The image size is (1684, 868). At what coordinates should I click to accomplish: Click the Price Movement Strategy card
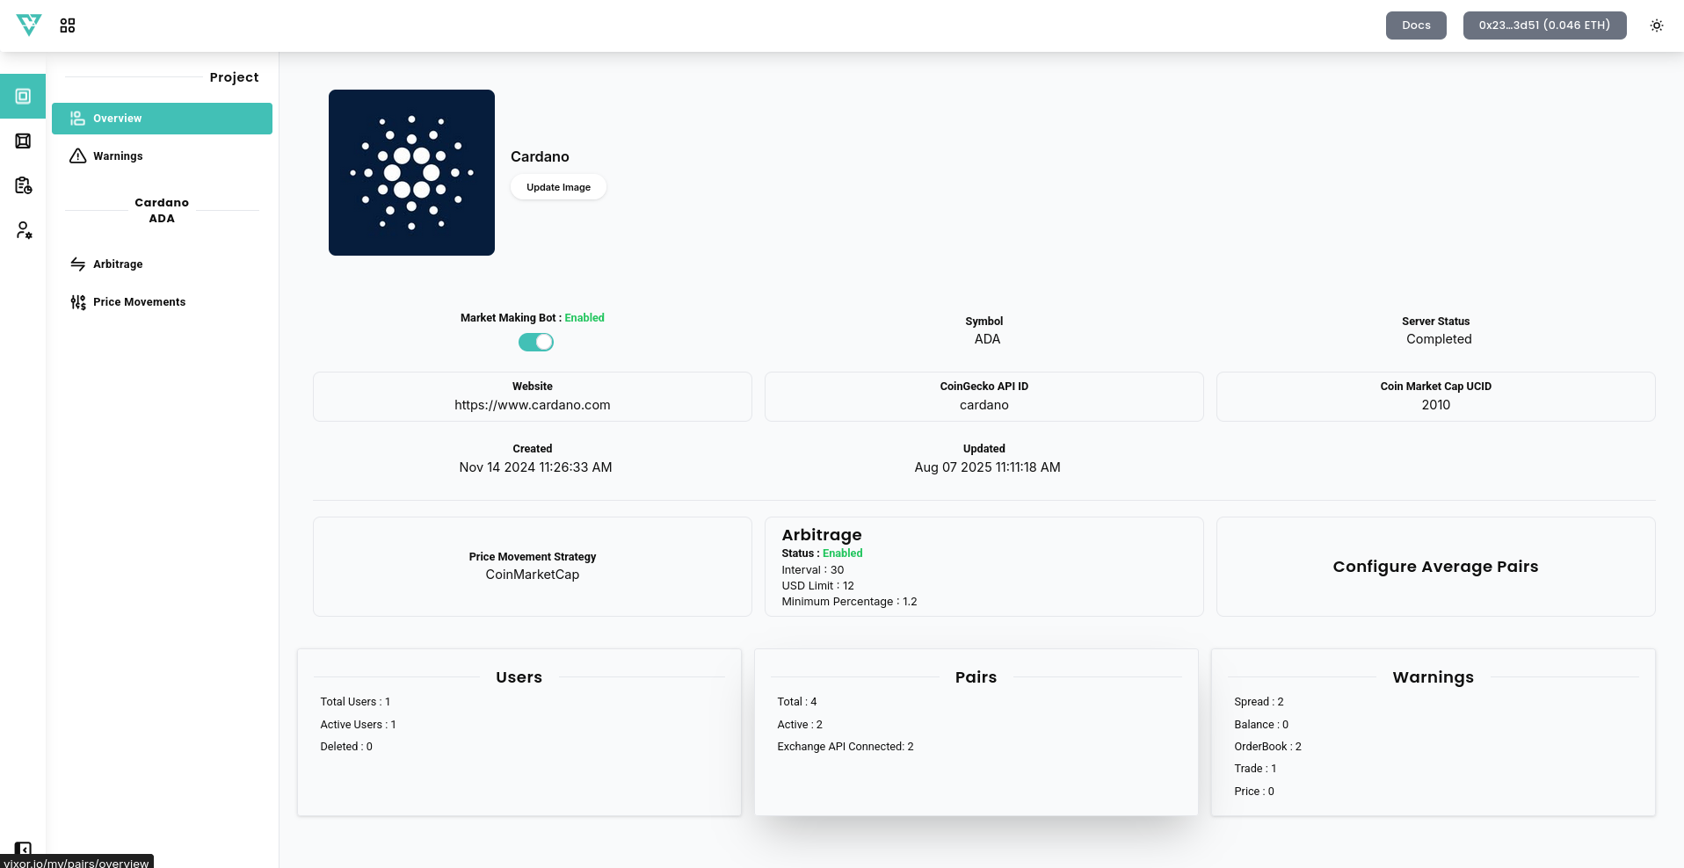[532, 567]
